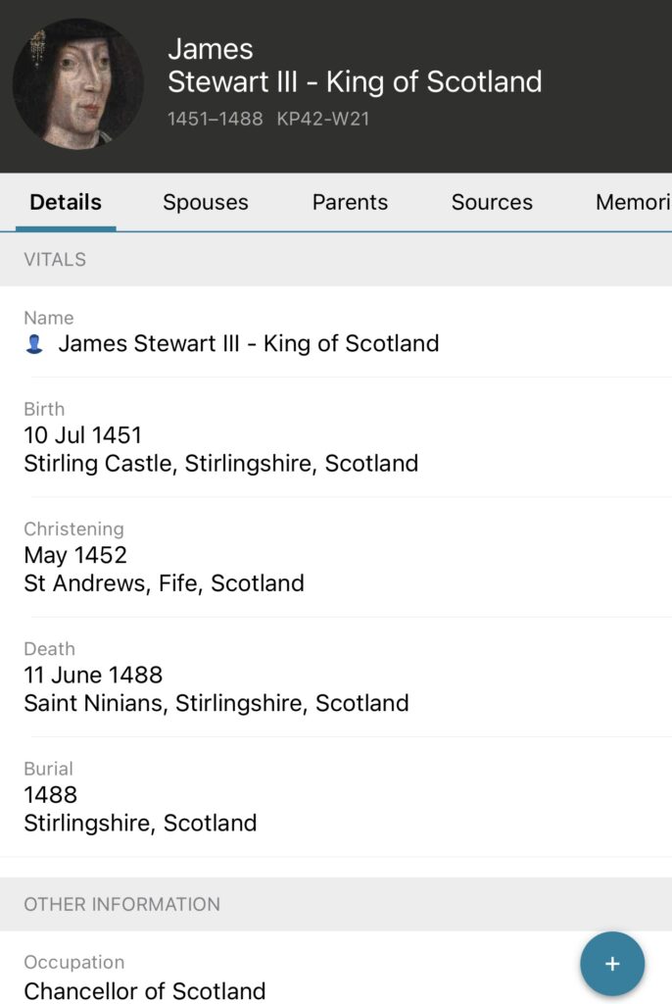Open the Parents tab

(350, 202)
